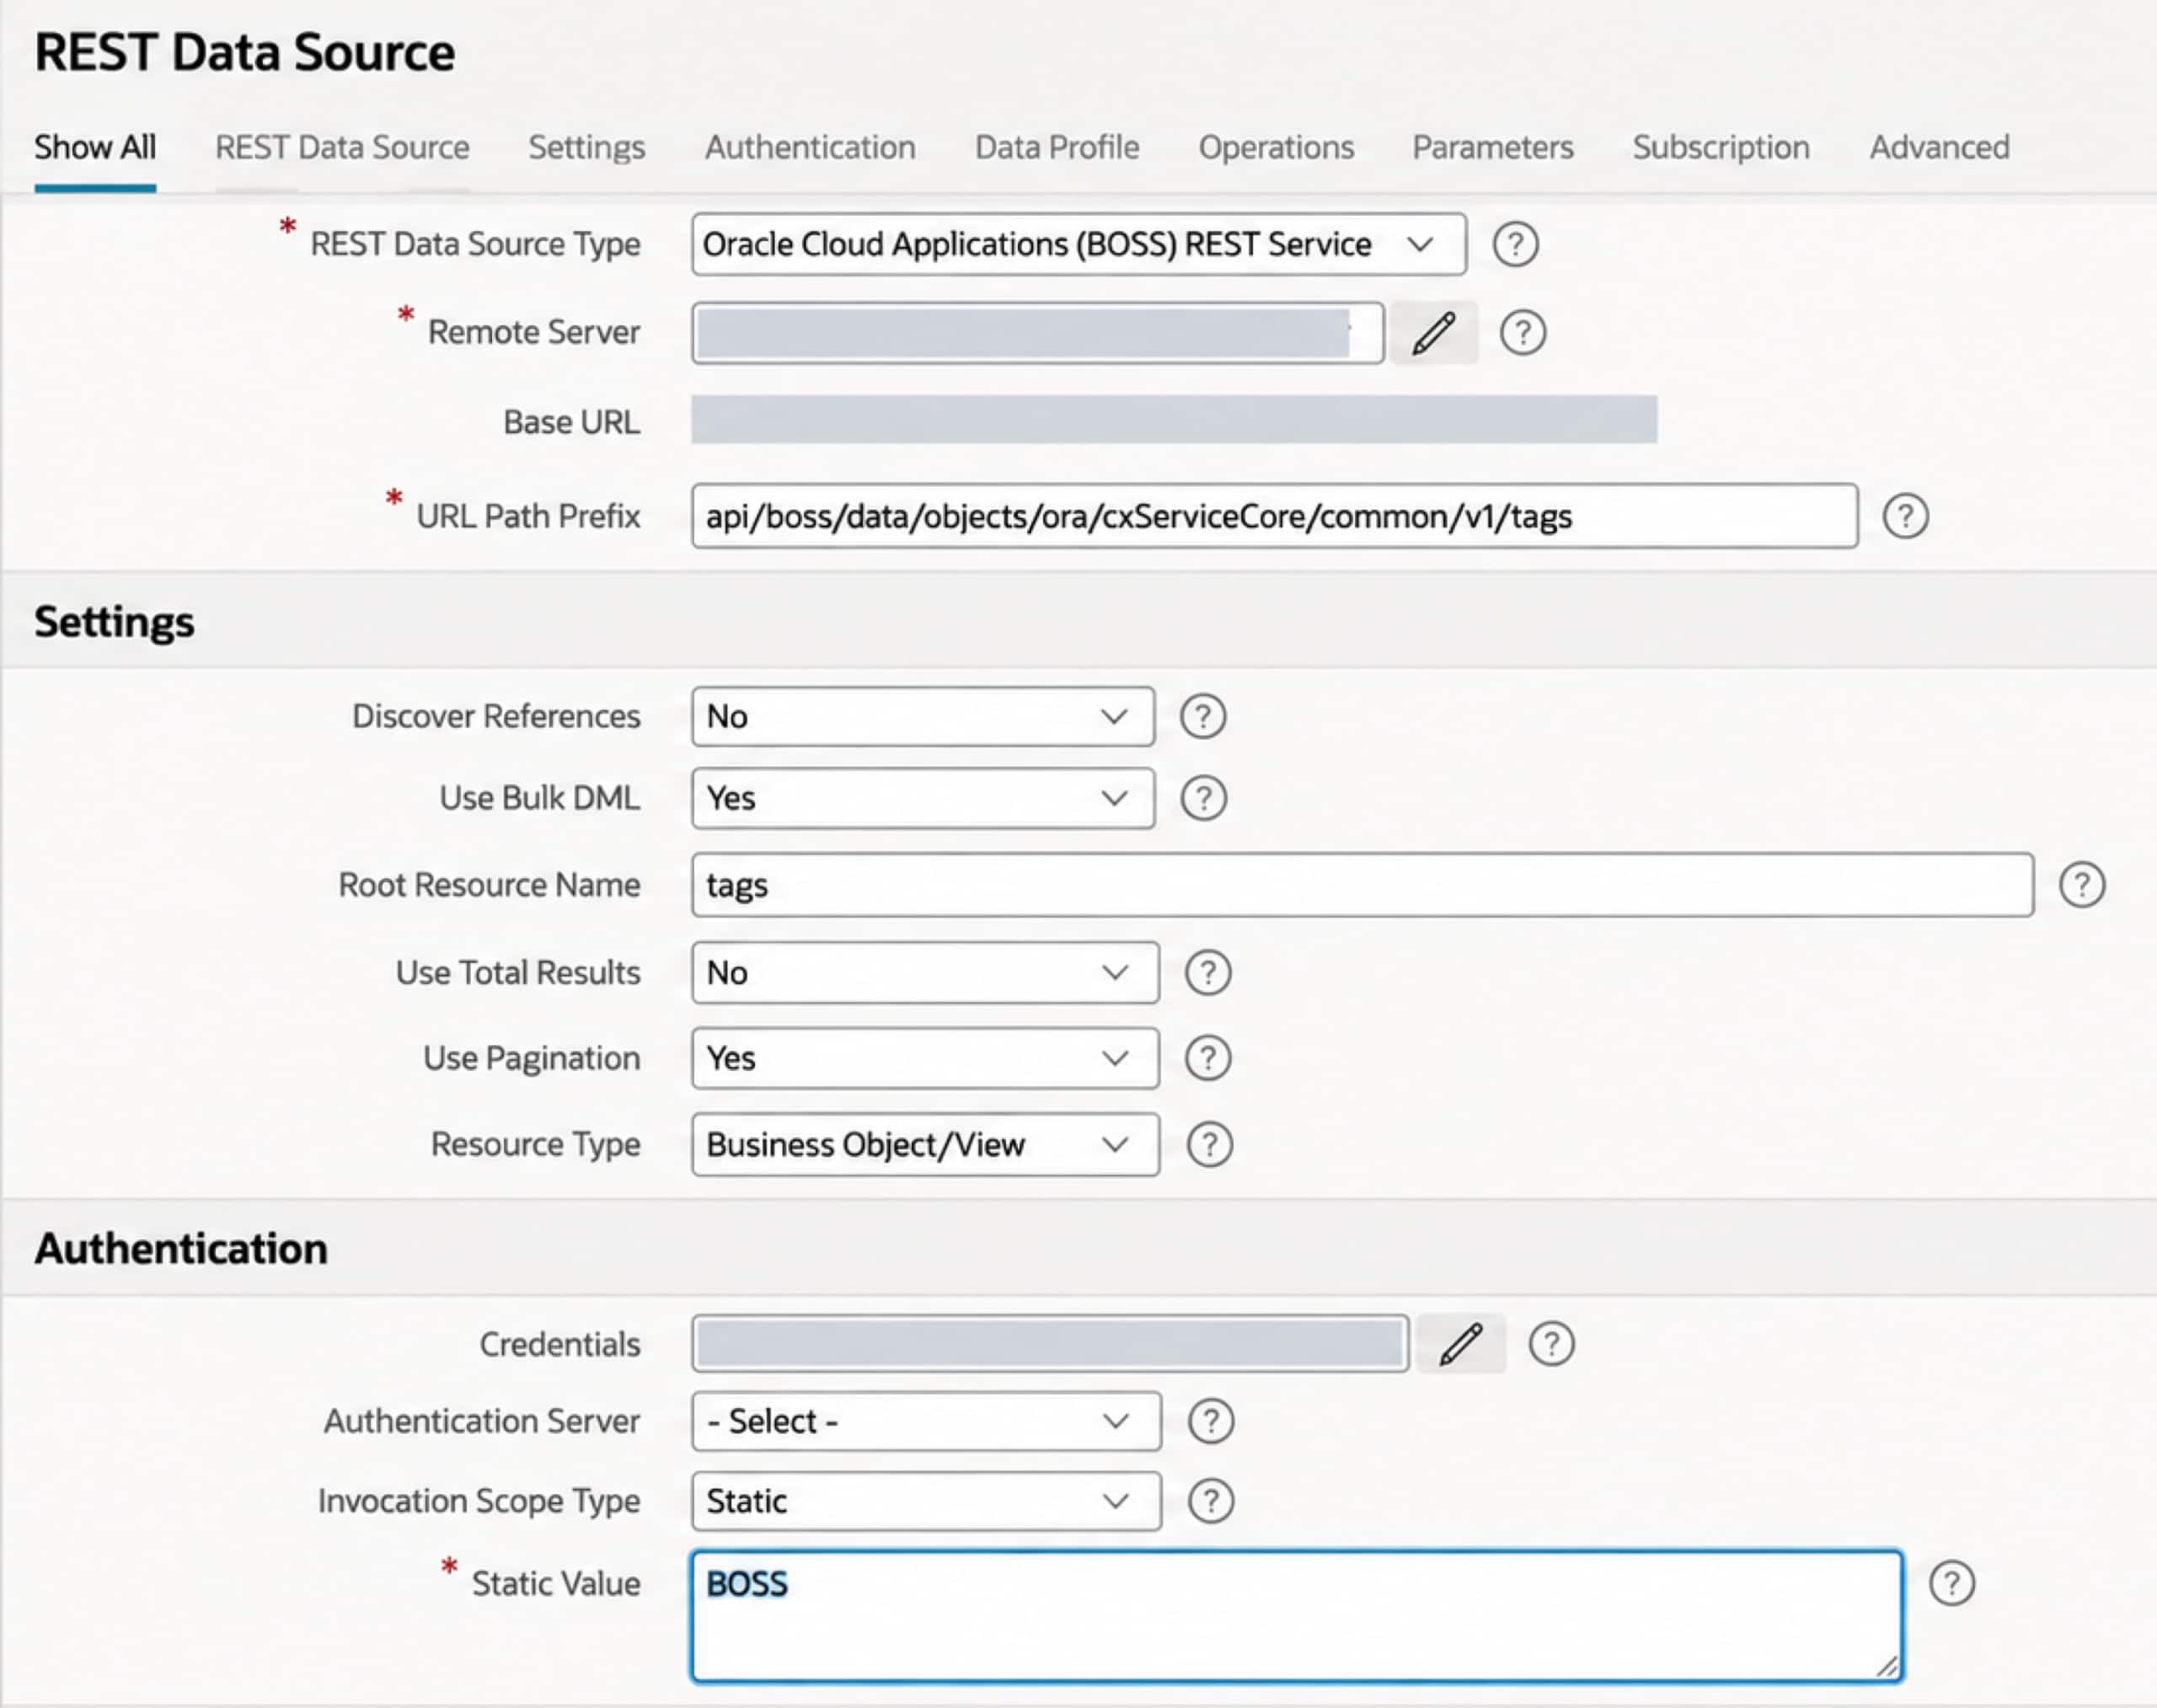The image size is (2157, 1708).
Task: Click the pencil icon next to Remote Server
Action: (1433, 333)
